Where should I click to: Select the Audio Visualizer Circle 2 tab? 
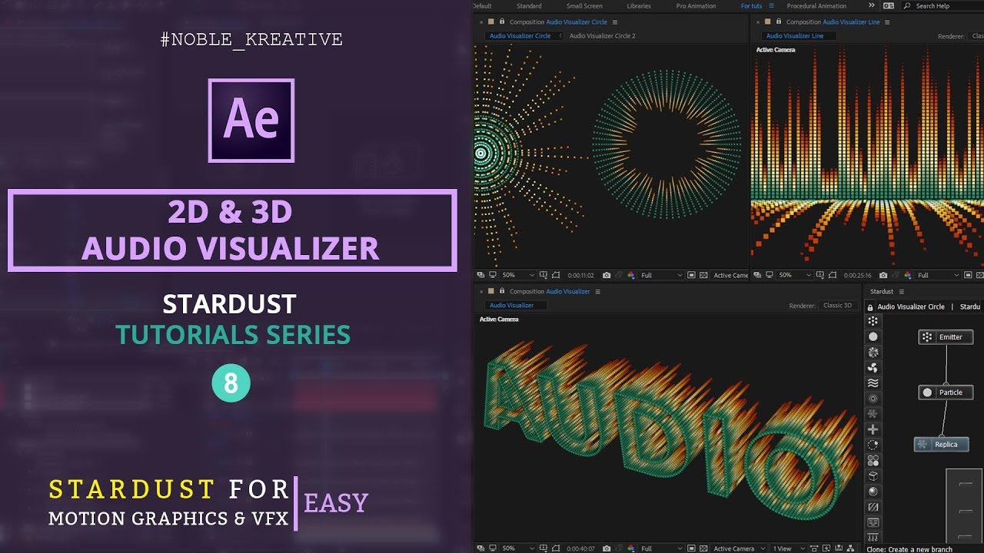[x=602, y=36]
